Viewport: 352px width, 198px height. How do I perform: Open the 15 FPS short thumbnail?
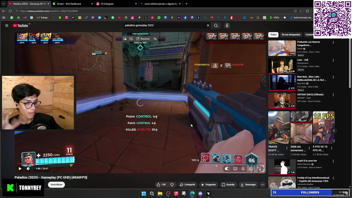pyautogui.click(x=324, y=127)
